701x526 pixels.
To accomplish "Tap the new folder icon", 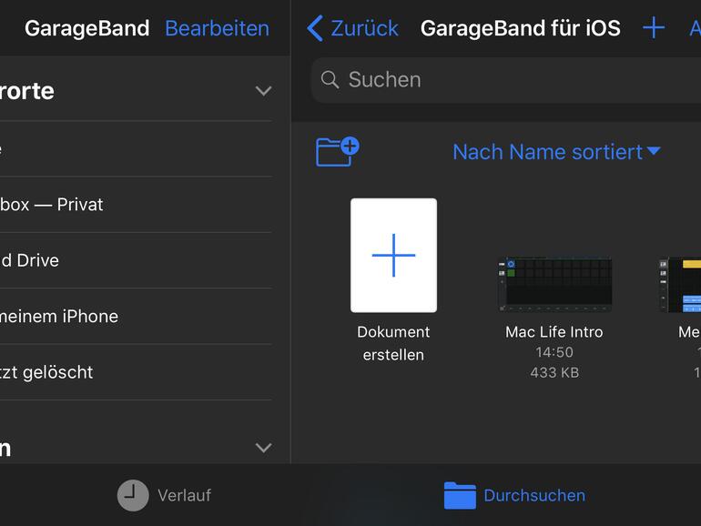I will (x=337, y=151).
